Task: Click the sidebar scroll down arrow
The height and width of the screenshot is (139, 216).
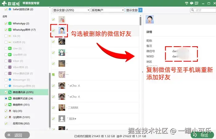Action: (x=50, y=129)
